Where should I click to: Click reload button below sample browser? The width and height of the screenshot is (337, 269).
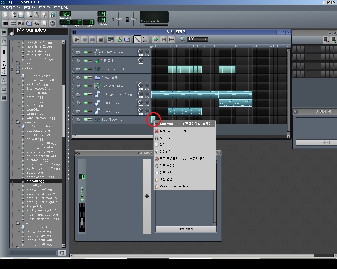[x=62, y=253]
